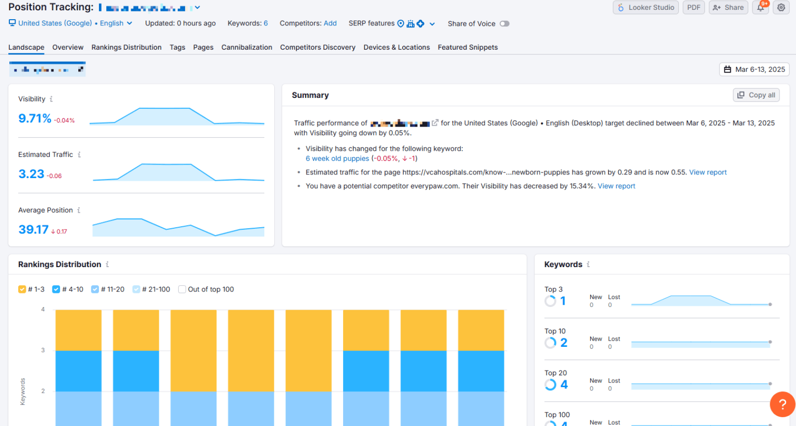The height and width of the screenshot is (426, 796).
Task: Toggle the Share of Voice switch
Action: 504,24
